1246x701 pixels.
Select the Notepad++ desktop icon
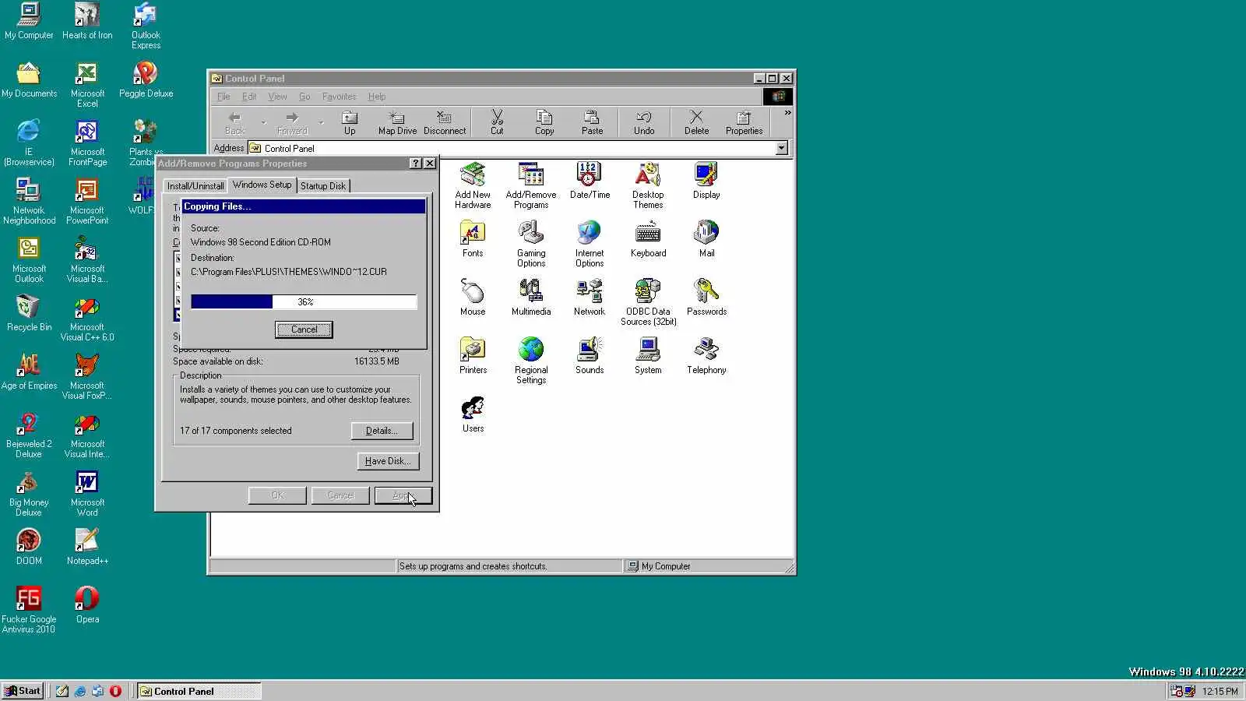pos(87,546)
